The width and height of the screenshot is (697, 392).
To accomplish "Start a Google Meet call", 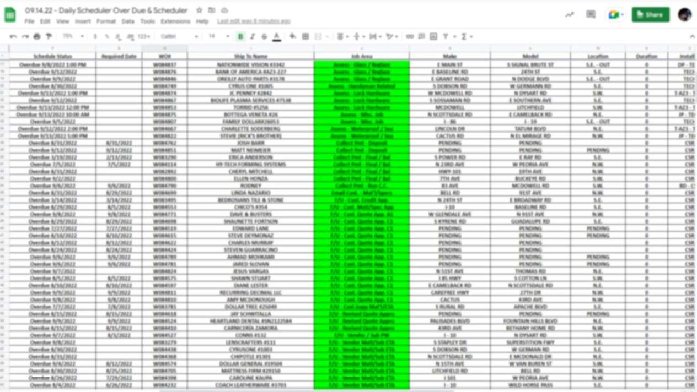I will pyautogui.click(x=615, y=15).
